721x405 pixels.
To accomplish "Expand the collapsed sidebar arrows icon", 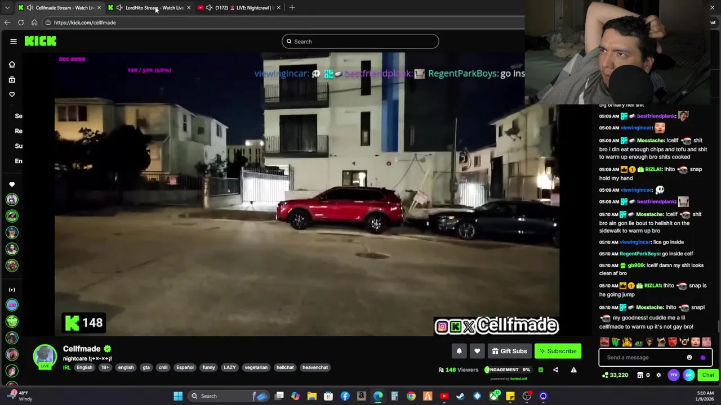I will coord(12,290).
